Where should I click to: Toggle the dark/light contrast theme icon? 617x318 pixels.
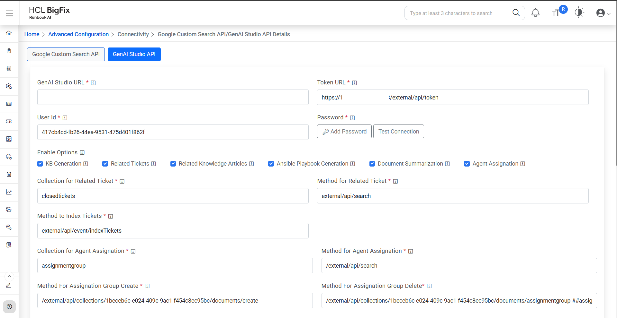point(579,13)
